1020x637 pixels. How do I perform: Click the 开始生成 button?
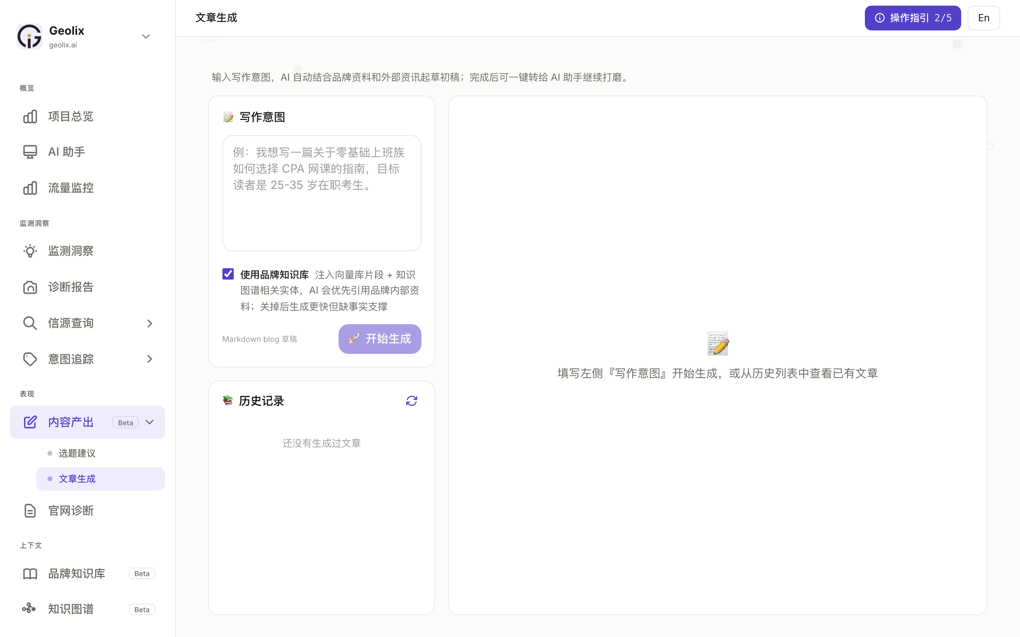[x=380, y=339]
